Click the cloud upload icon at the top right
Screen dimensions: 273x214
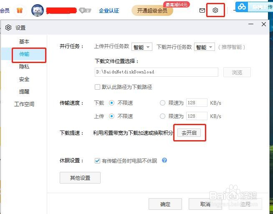pyautogui.click(x=242, y=7)
